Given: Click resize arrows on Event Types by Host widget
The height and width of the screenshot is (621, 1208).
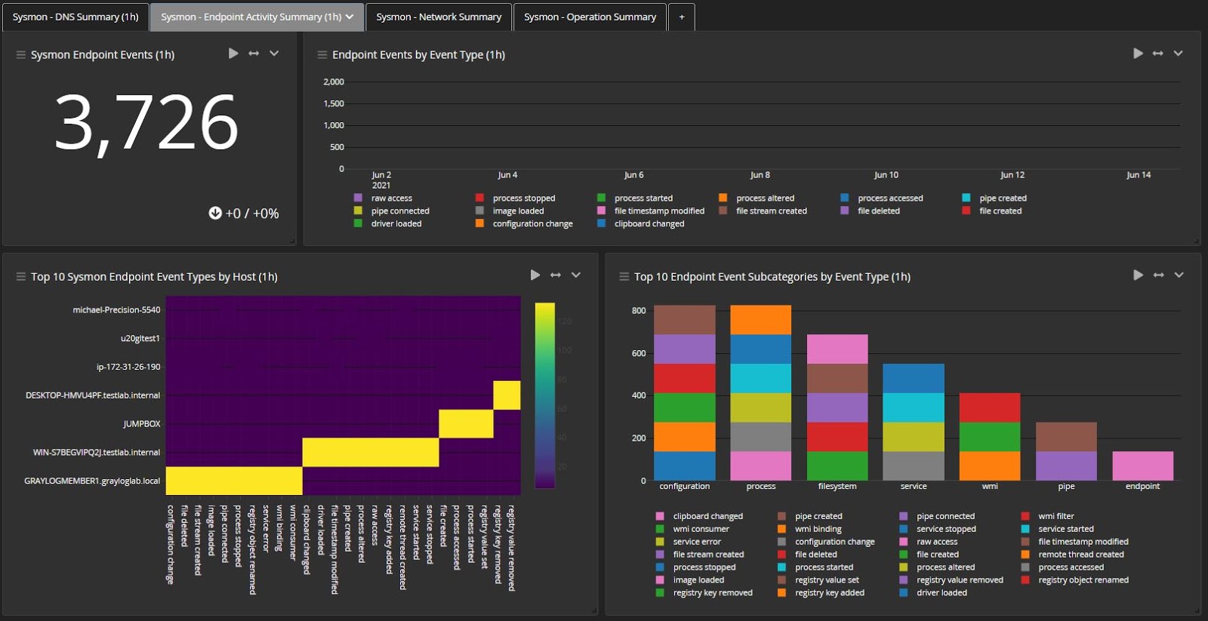Looking at the screenshot, I should pos(556,275).
